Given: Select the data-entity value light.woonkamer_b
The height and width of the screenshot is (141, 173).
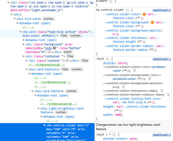Looking at the screenshot, I should pos(47,10).
